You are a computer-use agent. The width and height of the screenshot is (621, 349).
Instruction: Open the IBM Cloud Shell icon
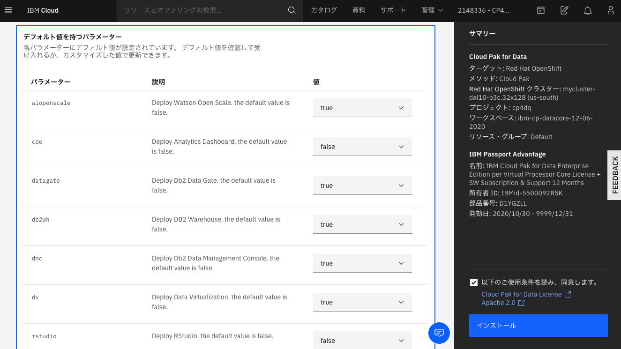click(541, 10)
